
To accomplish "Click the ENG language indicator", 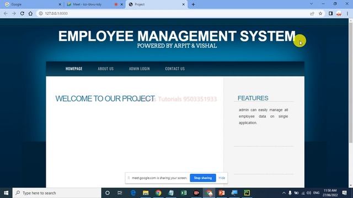I will tap(316, 193).
